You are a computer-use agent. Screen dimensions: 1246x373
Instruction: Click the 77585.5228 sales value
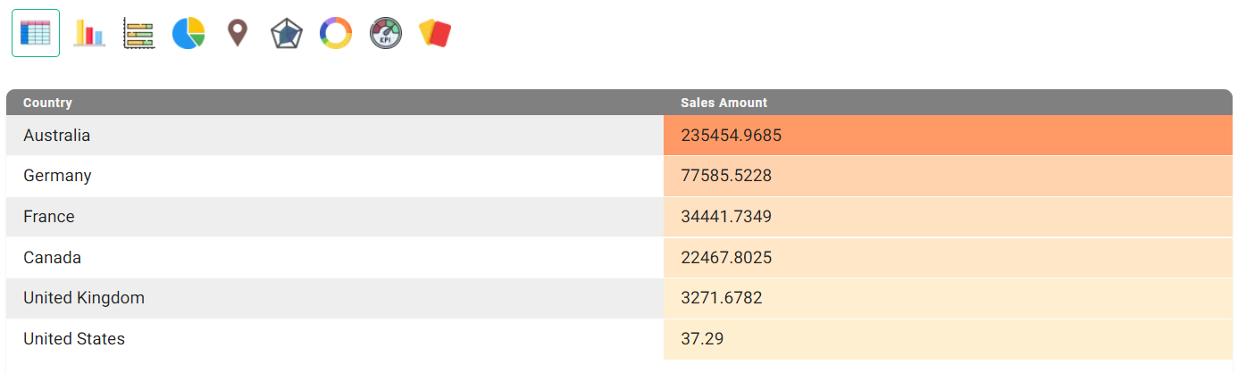coord(726,176)
